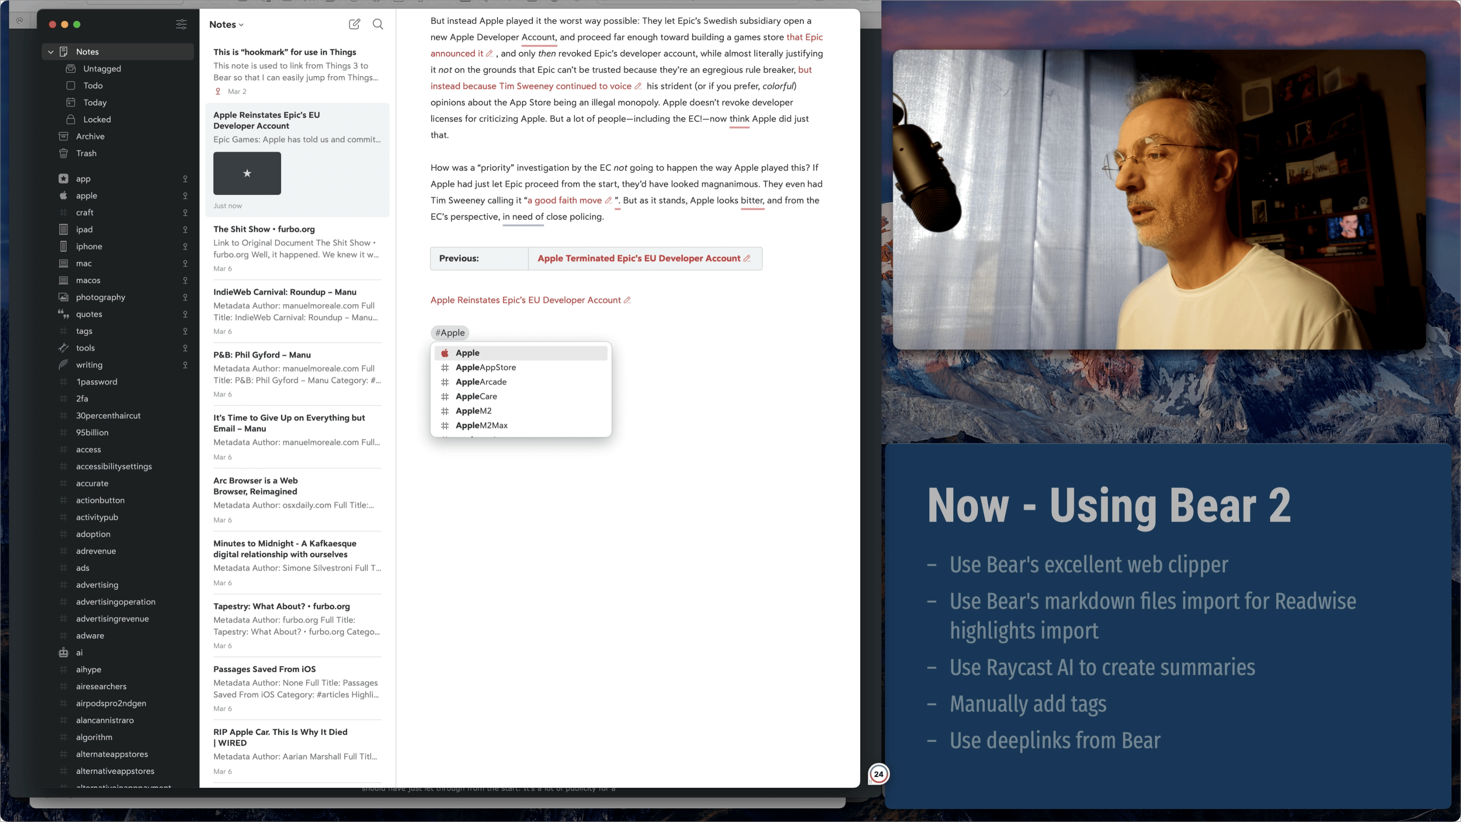Screen dimensions: 1461x822
Task: Click the photography tag picture icon
Action: click(64, 297)
